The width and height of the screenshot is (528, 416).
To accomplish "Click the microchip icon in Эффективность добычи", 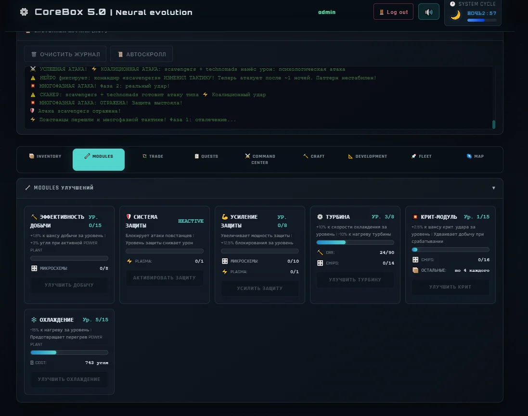I will point(34,268).
